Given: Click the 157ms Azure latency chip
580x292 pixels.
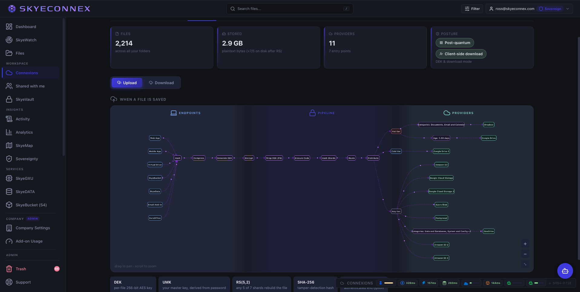Looking at the screenshot, I should coord(429,283).
